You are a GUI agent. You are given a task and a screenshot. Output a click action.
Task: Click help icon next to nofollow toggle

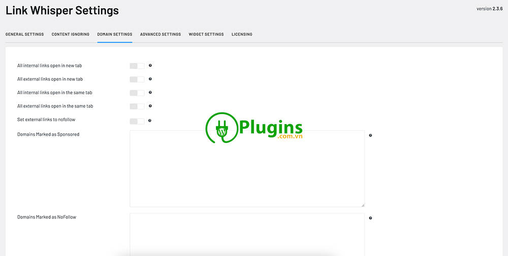[x=150, y=121]
